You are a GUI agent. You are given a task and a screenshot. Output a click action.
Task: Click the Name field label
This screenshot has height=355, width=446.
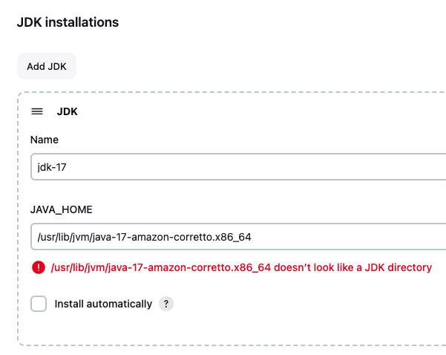tap(45, 140)
